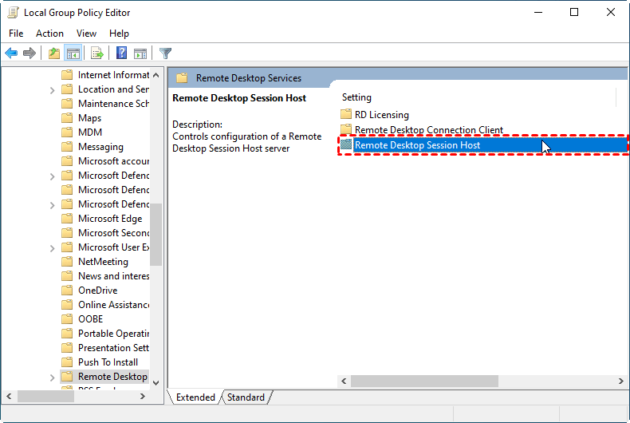The height and width of the screenshot is (423, 630).
Task: Click the Back arrow toolbar icon
Action: (11, 53)
